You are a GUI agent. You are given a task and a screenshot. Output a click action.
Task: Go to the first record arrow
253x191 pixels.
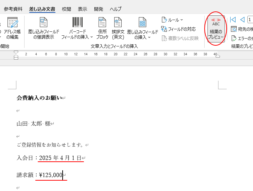pyautogui.click(x=233, y=20)
